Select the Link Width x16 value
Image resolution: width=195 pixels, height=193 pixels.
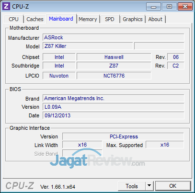coord(82,145)
